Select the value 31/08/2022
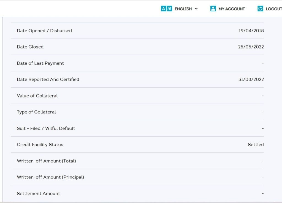 [251, 80]
